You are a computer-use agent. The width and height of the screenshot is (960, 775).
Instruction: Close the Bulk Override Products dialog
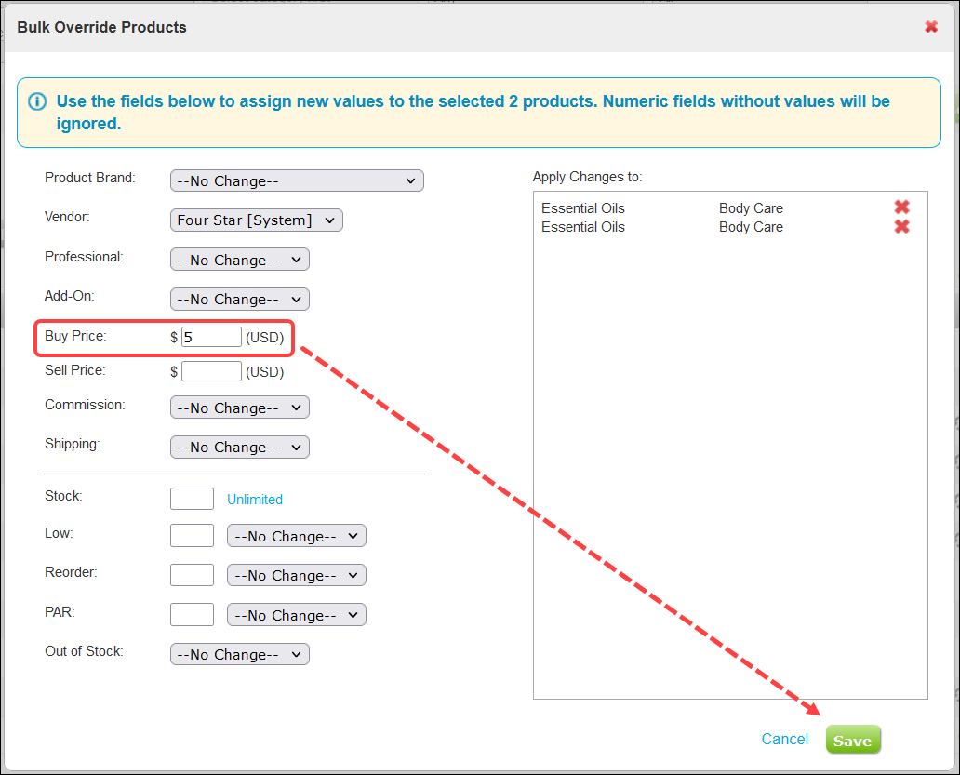tap(930, 27)
